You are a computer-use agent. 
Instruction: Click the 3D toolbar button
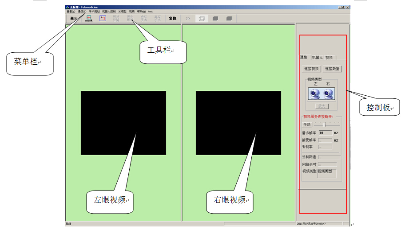[188, 19]
